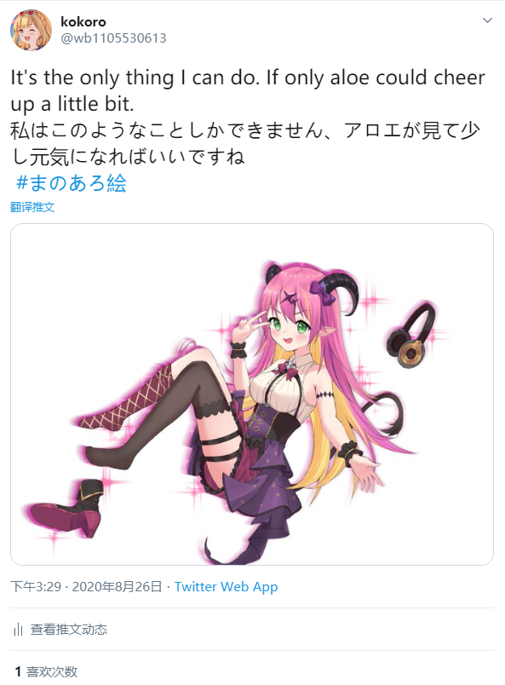
Task: Click the purple tail at the artwork bottom
Action: coord(244,545)
